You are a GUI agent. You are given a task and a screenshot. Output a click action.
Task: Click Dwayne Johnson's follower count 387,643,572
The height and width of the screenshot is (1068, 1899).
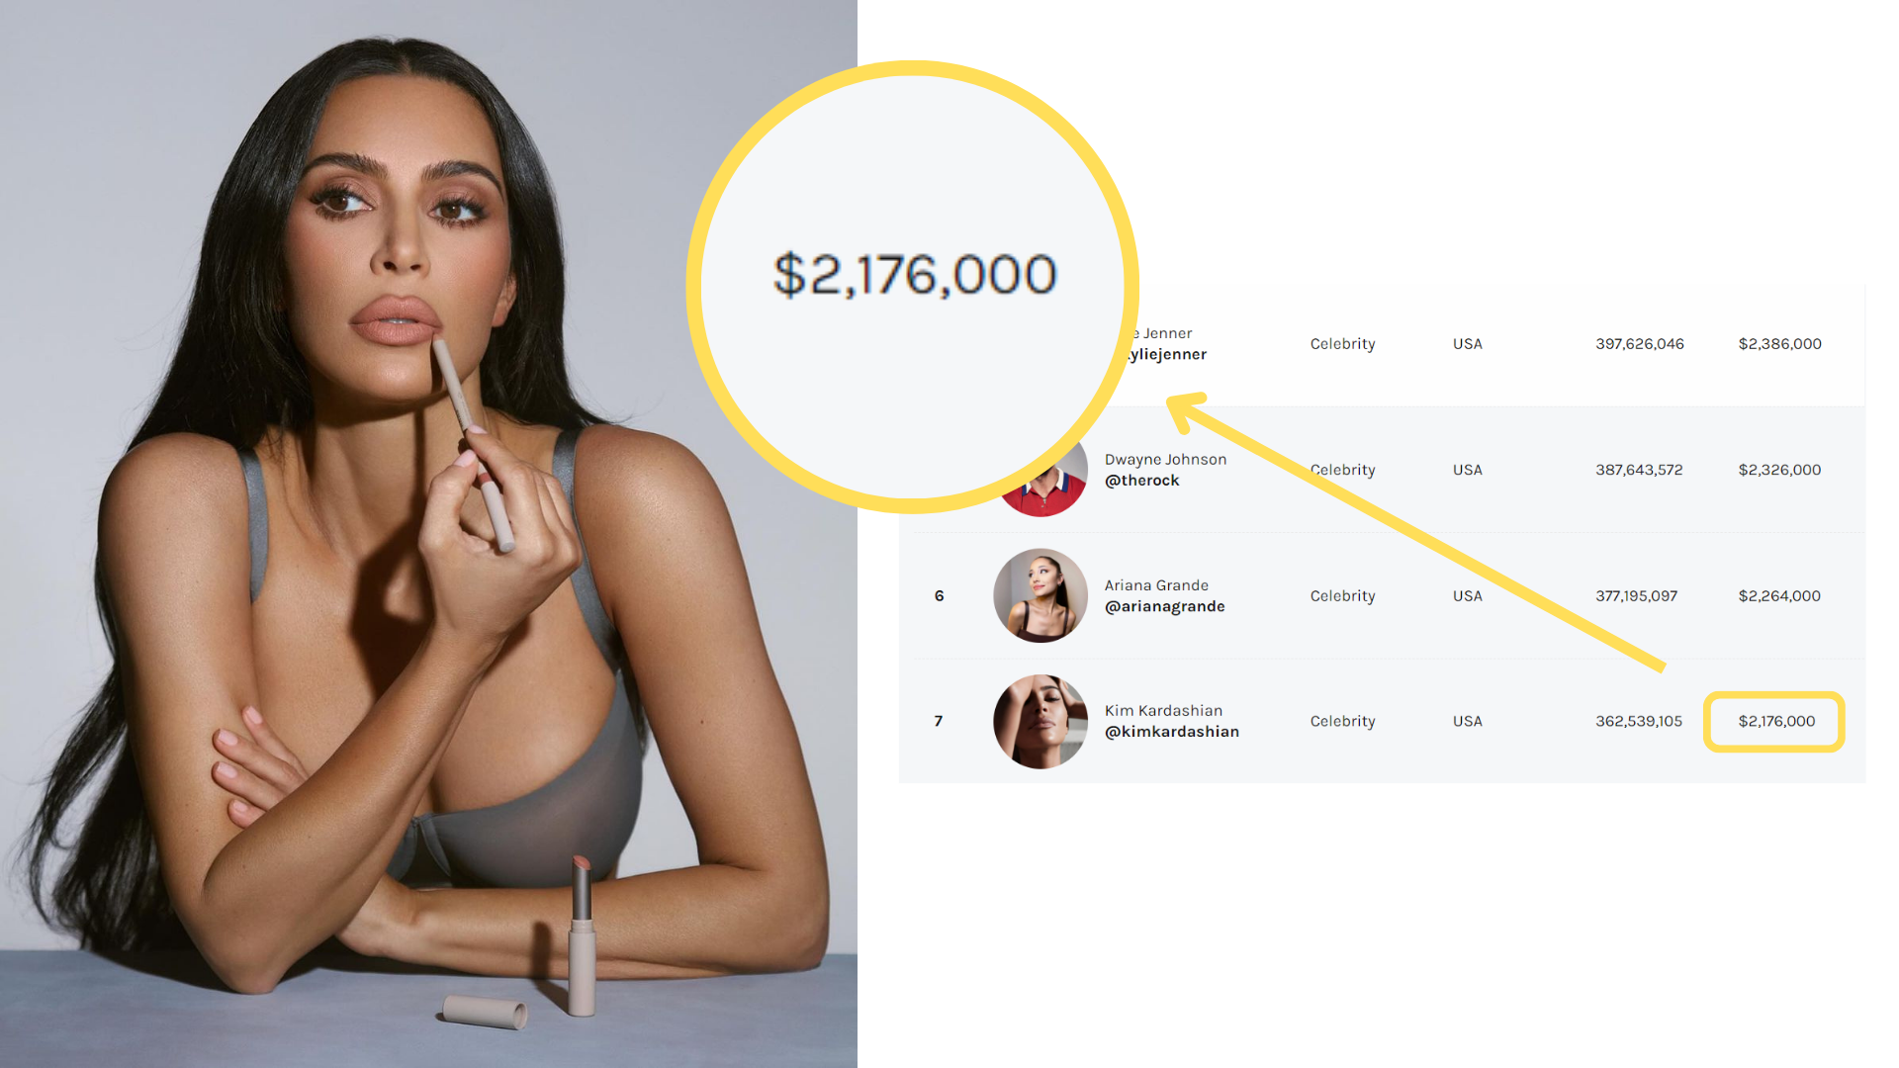(x=1638, y=470)
